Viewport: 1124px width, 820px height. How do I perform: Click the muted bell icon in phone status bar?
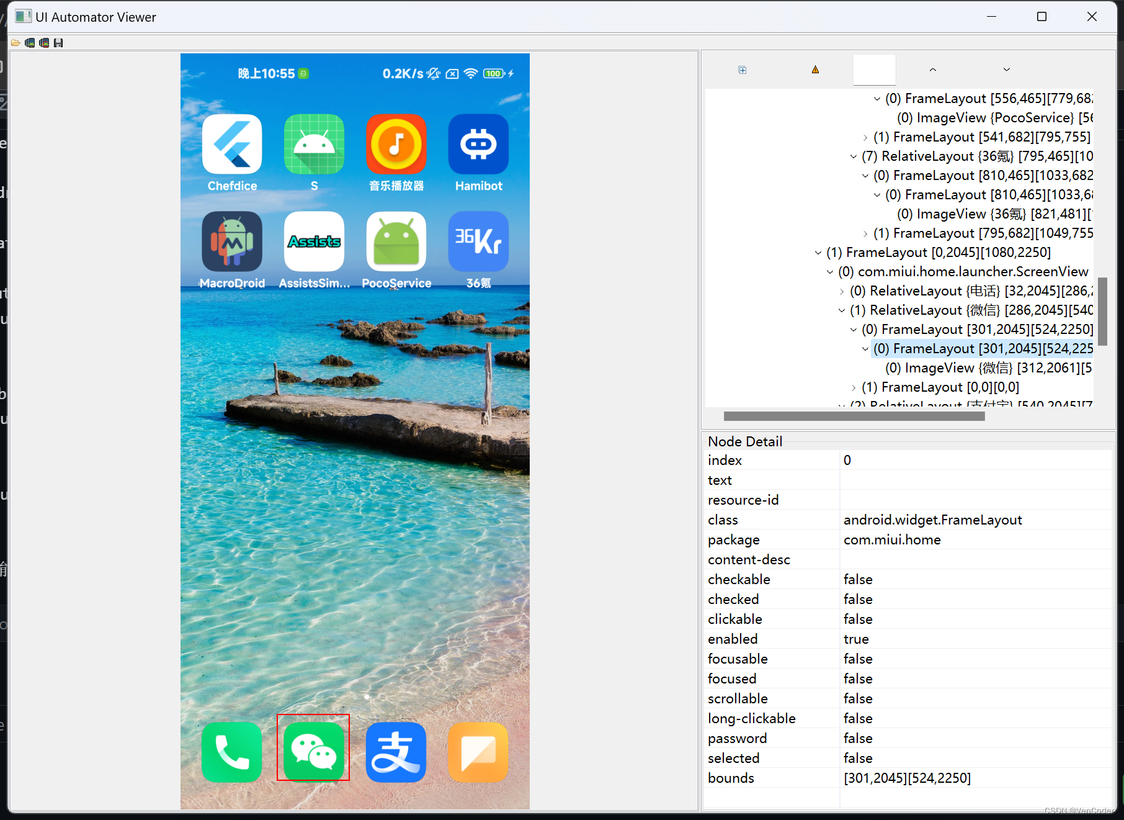[434, 73]
